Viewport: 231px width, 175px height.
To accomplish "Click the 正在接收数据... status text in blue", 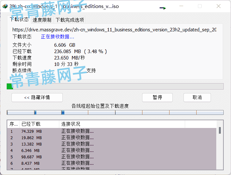I will click(57, 37).
